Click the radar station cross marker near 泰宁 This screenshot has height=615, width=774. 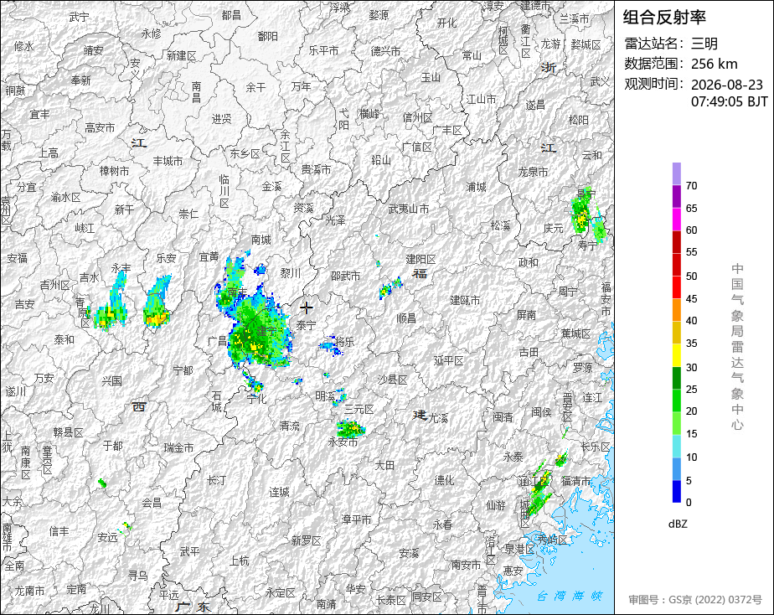(x=306, y=307)
